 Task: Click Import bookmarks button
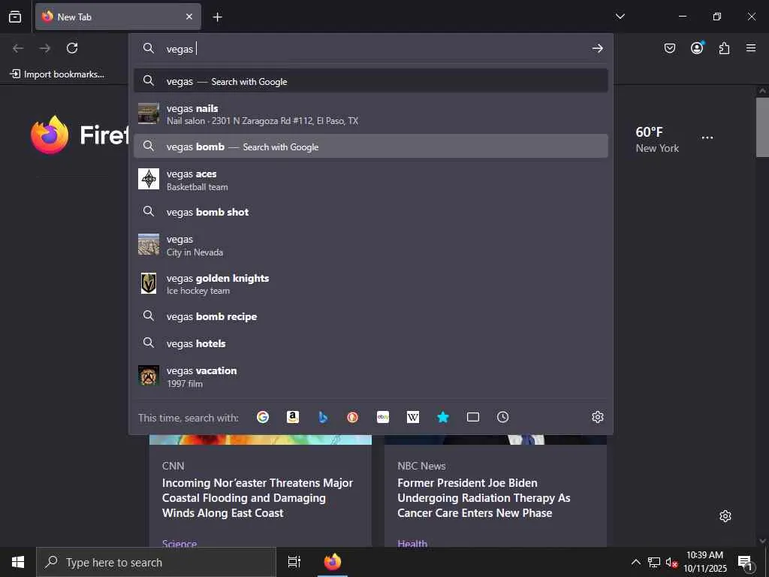pos(57,74)
